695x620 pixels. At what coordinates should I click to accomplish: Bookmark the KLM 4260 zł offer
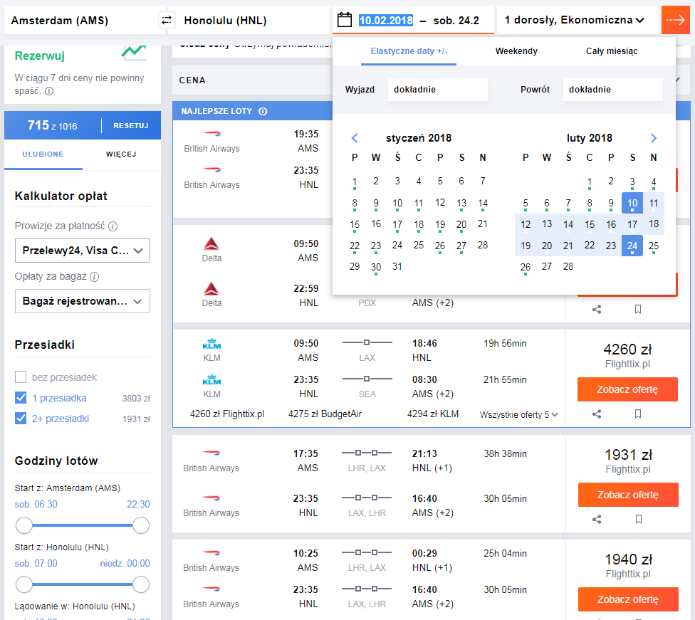(x=638, y=414)
